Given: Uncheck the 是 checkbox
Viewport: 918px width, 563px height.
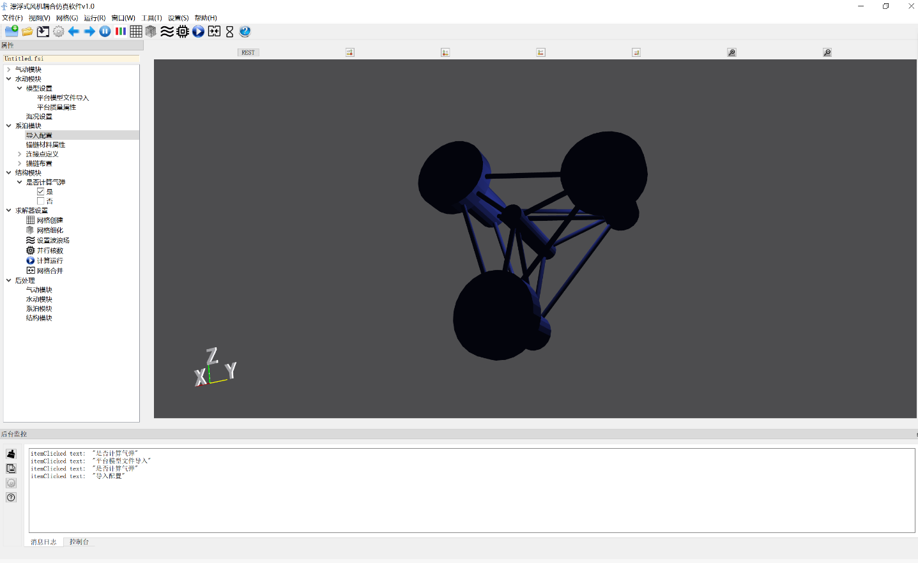Looking at the screenshot, I should (x=41, y=191).
